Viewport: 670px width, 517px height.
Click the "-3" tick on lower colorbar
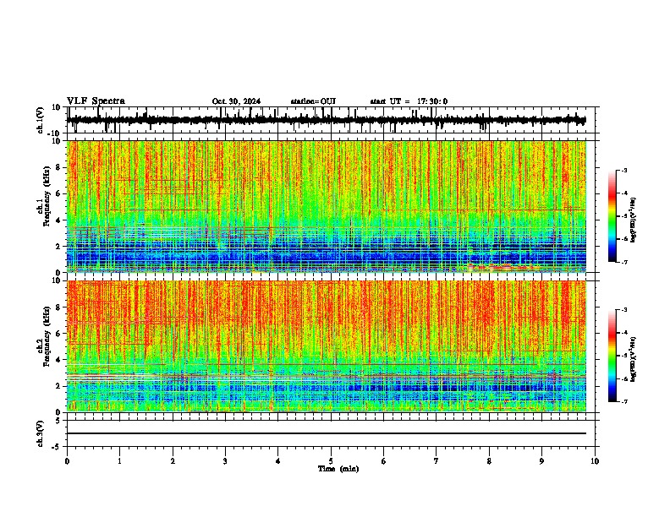coord(623,310)
